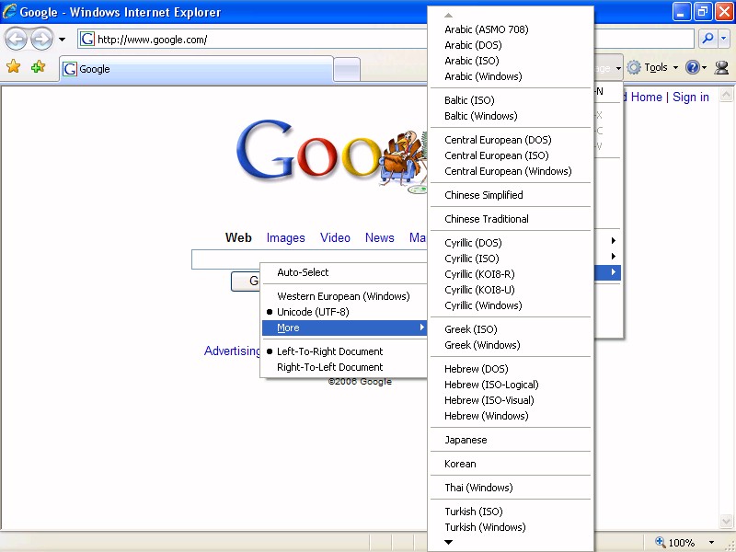Go back with the Back arrow button
Screen dimensions: 736x552
click(16, 40)
